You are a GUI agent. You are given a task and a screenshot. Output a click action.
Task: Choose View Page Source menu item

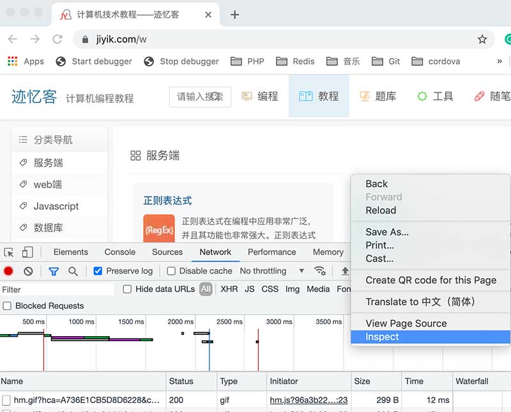click(x=431, y=323)
